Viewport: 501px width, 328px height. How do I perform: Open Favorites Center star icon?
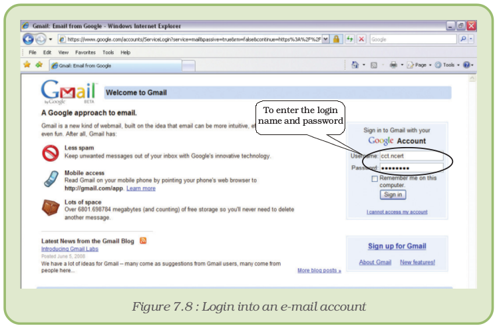point(27,65)
